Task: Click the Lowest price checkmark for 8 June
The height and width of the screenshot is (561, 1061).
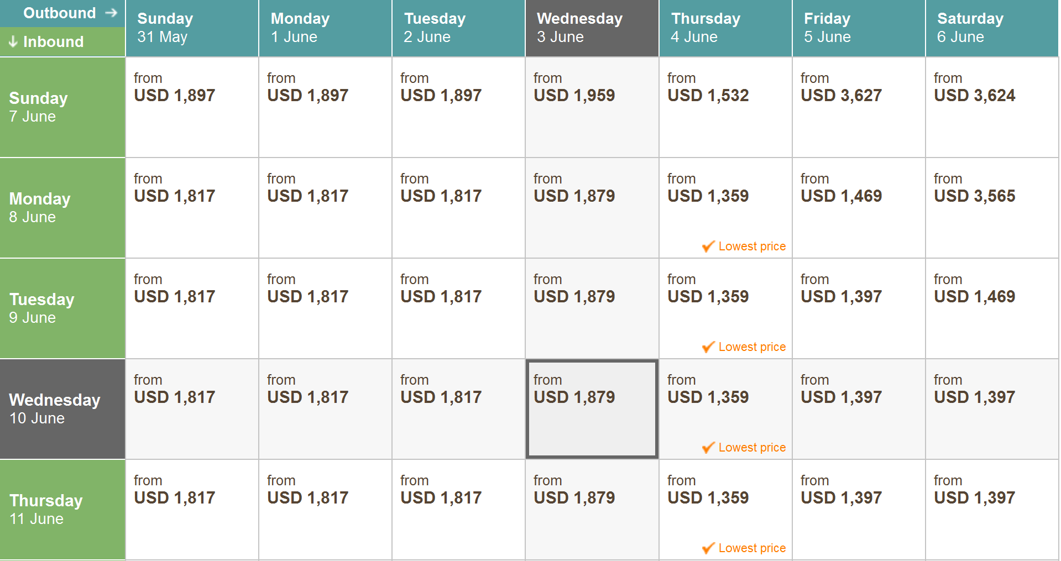Action: point(708,247)
